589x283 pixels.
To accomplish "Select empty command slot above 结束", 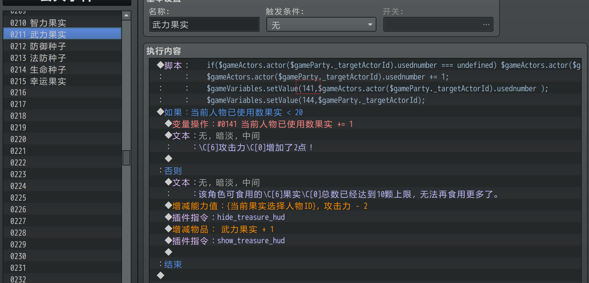I will 365,252.
